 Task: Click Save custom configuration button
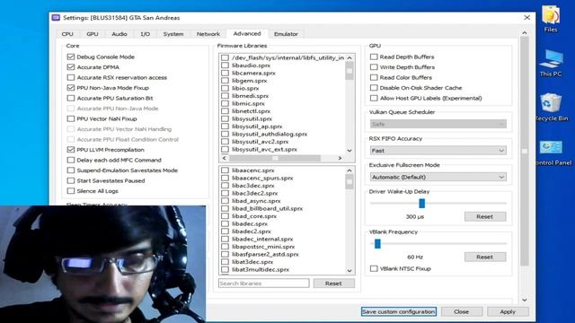[399, 311]
